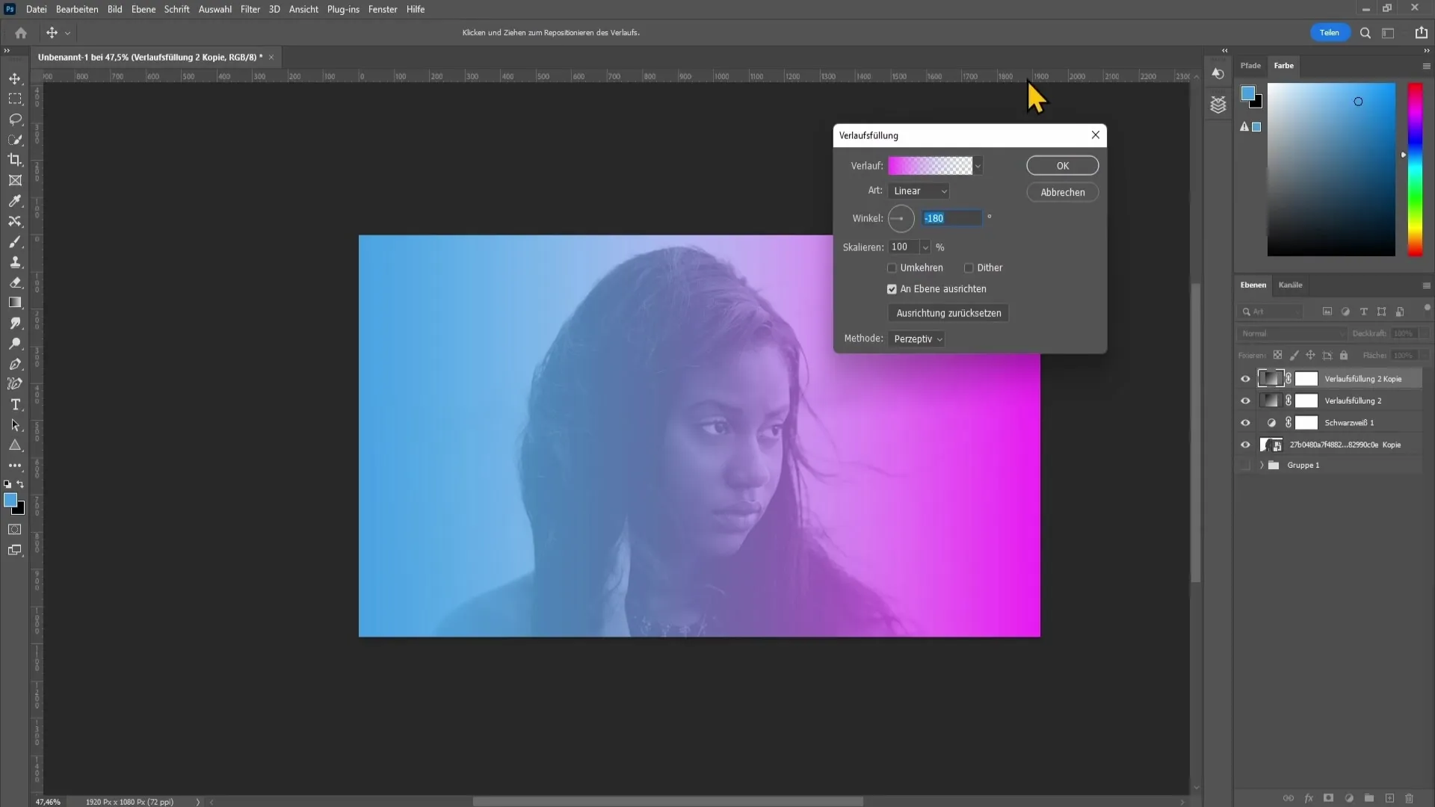The width and height of the screenshot is (1435, 807).
Task: Close the Verlaufsfüllung dialog
Action: [x=1095, y=135]
